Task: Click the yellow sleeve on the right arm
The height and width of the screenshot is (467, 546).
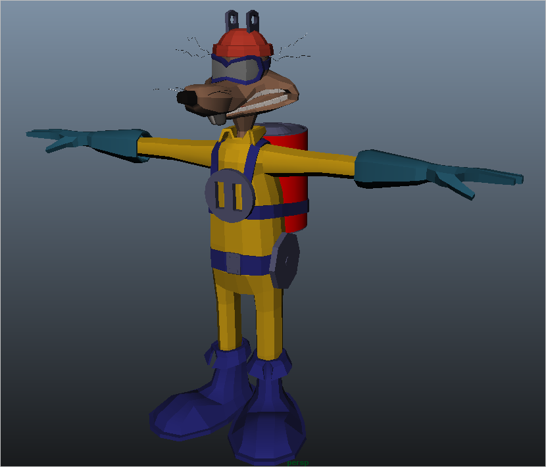Action: (x=316, y=161)
